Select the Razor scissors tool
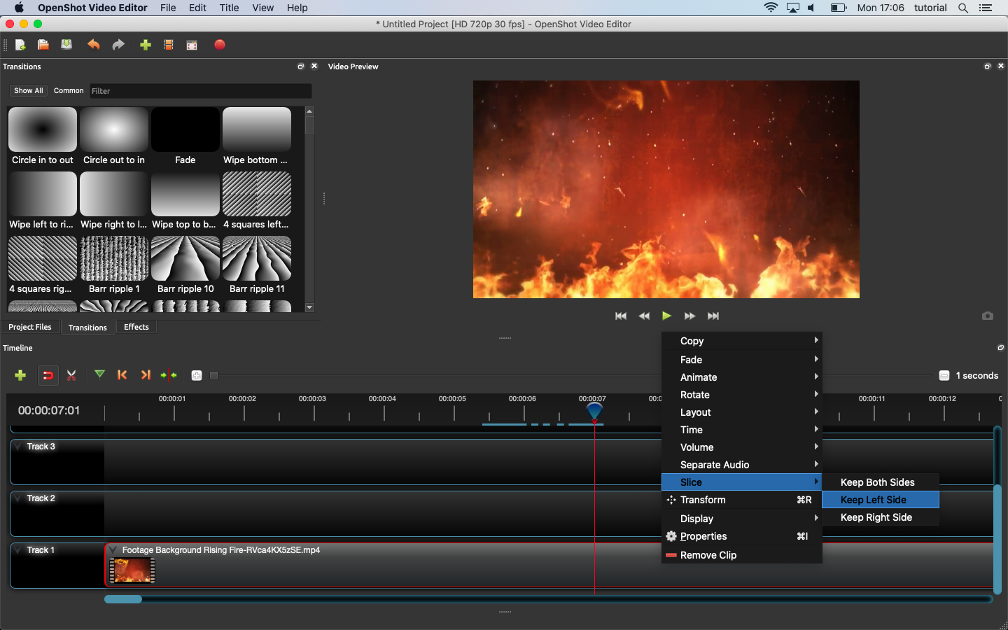The image size is (1008, 630). coord(71,375)
